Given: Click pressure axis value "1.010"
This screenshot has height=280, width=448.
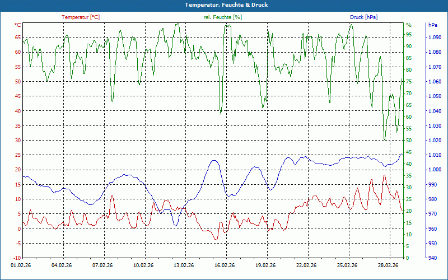Looking at the screenshot, I should click(435, 155).
